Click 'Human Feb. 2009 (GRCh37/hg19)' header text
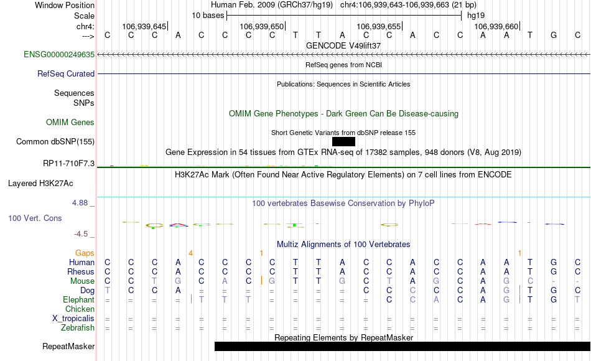Image resolution: width=591 pixels, height=361 pixels. [272, 5]
